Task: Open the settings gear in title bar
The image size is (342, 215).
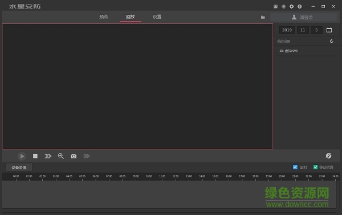Action: 291,6
